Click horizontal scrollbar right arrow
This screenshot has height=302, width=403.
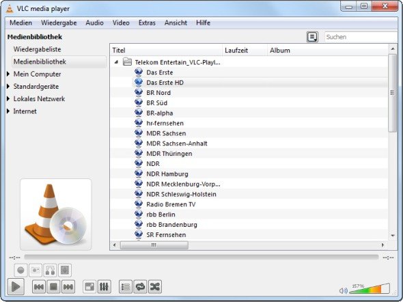tap(383, 245)
